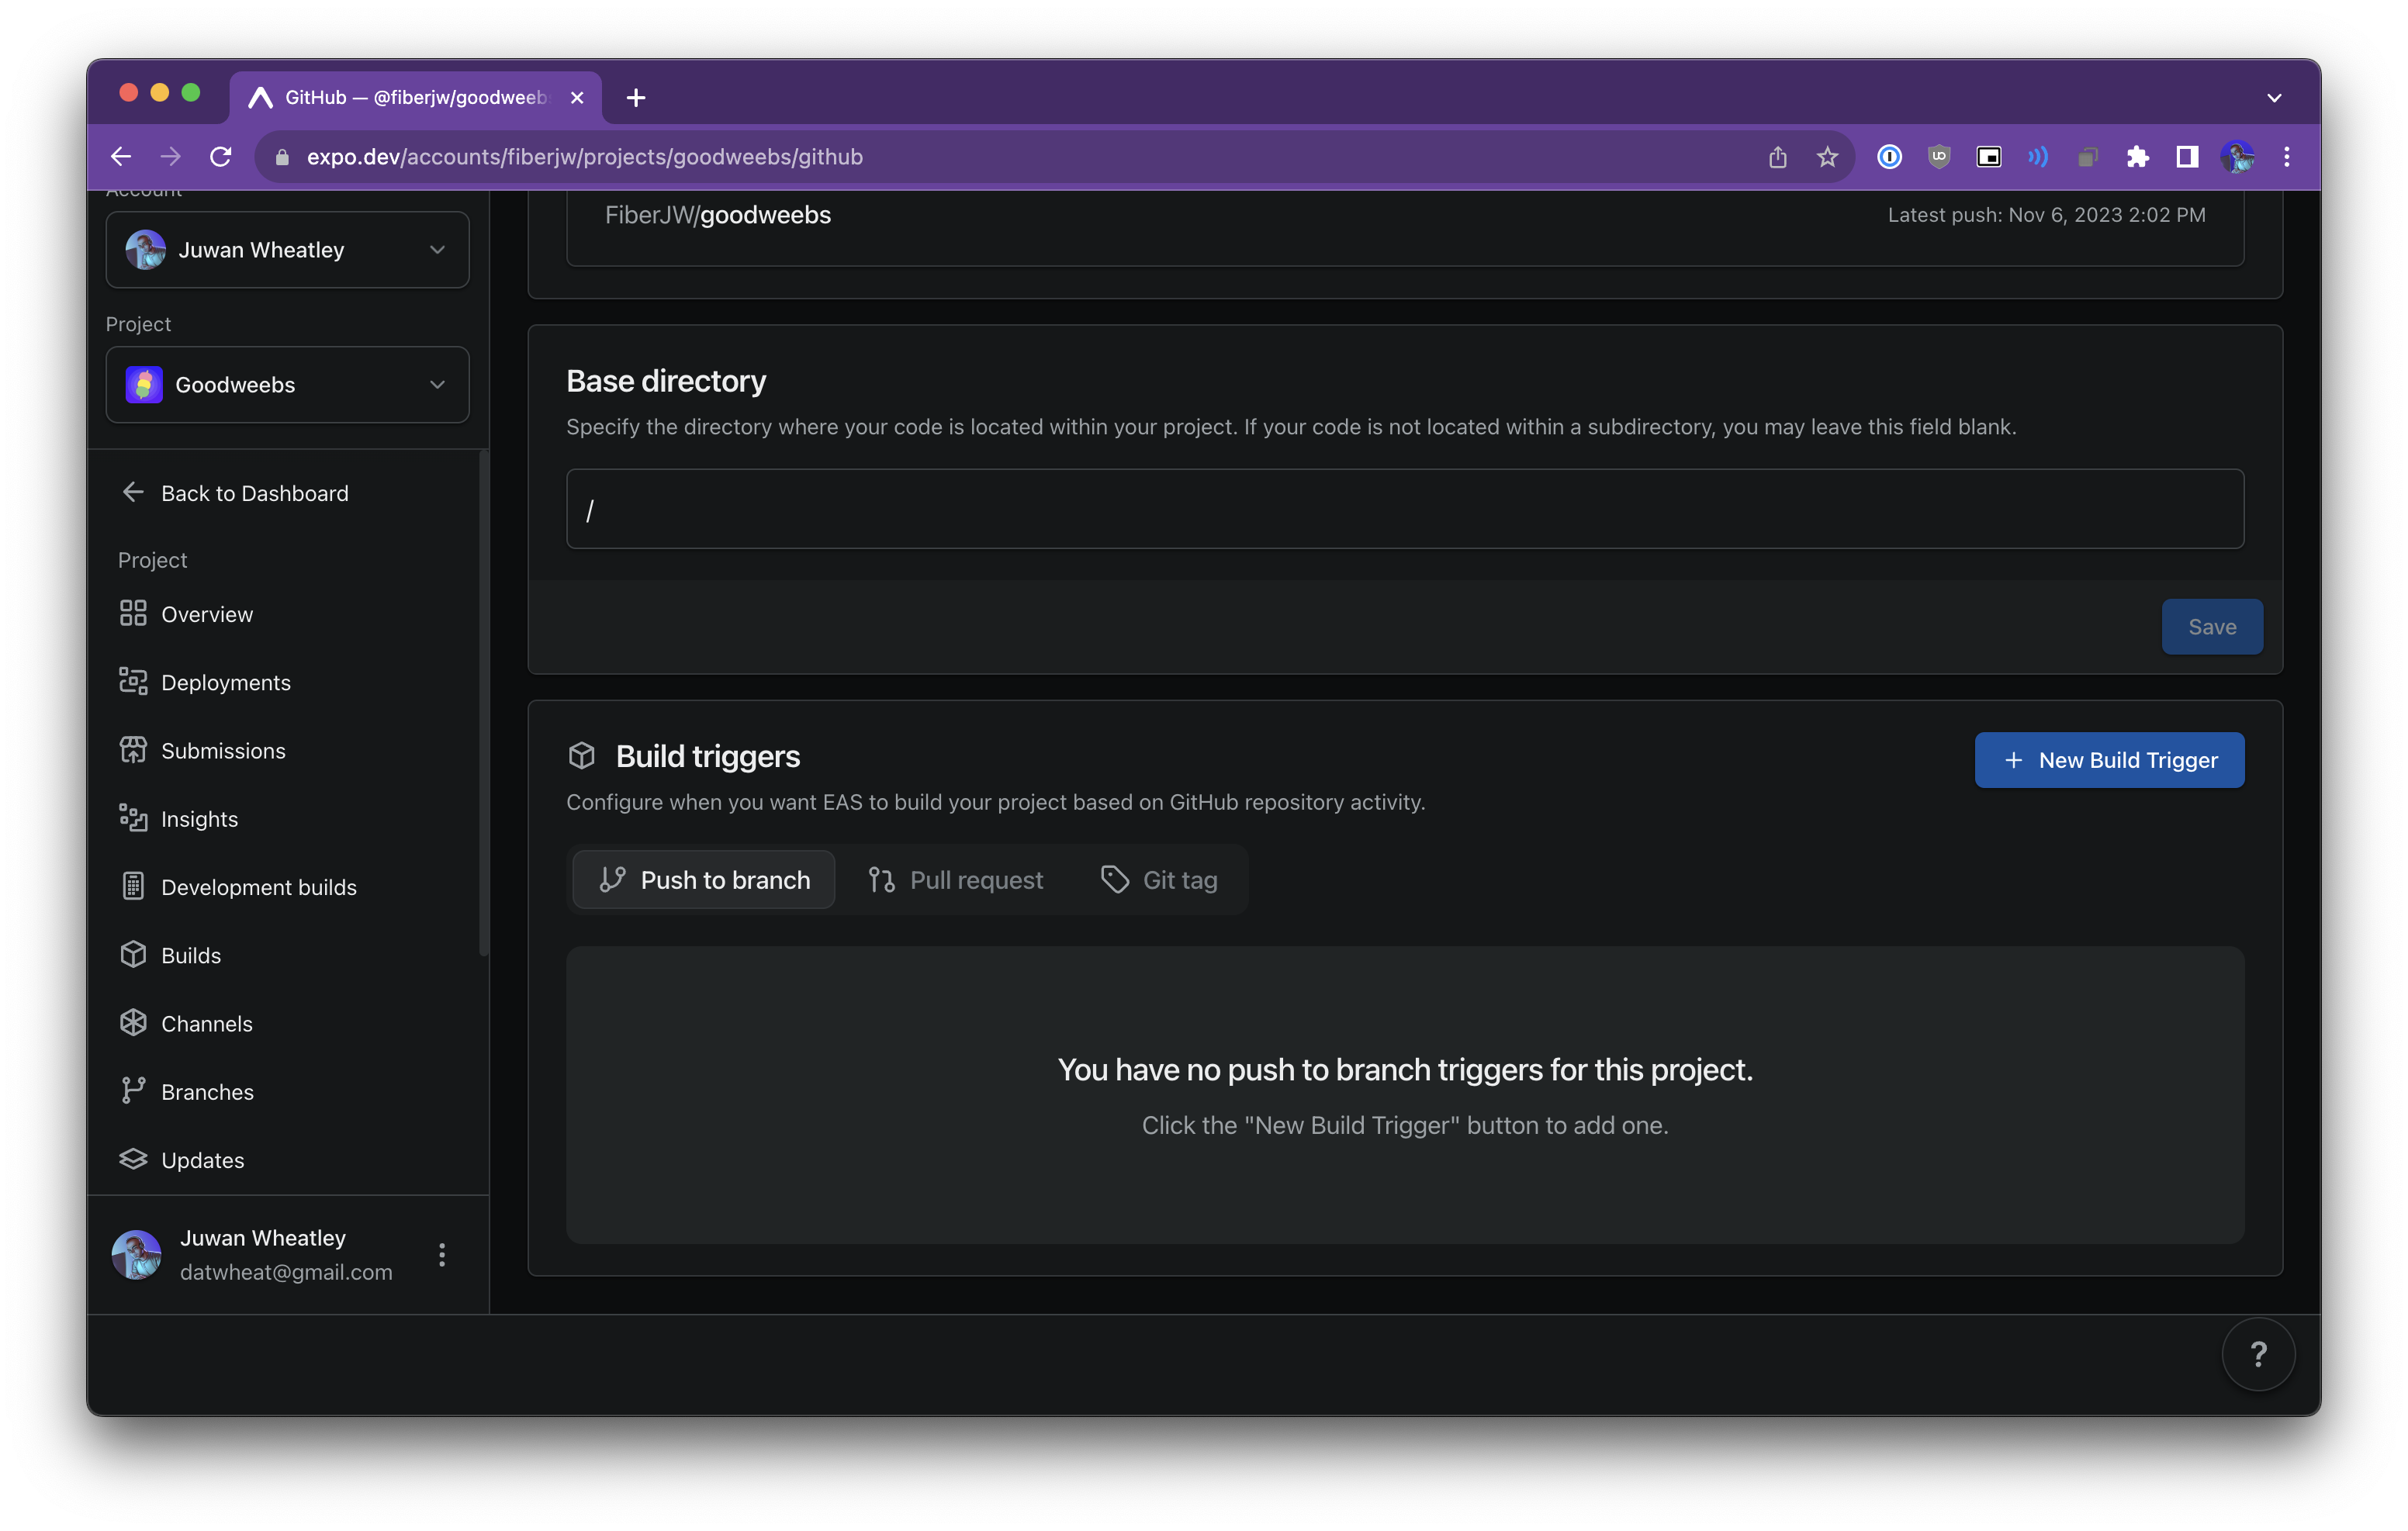The image size is (2408, 1531).
Task: Open Updates in the sidebar
Action: (287, 1159)
